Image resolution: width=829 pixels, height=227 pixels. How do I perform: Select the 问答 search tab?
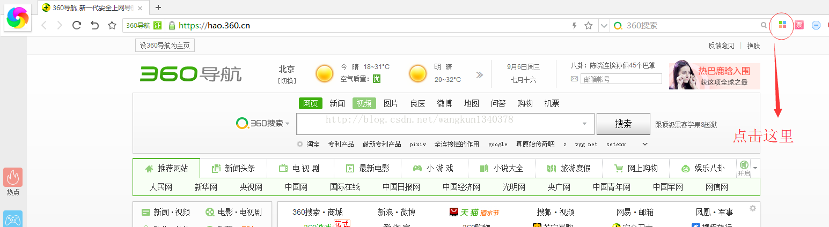(x=498, y=103)
